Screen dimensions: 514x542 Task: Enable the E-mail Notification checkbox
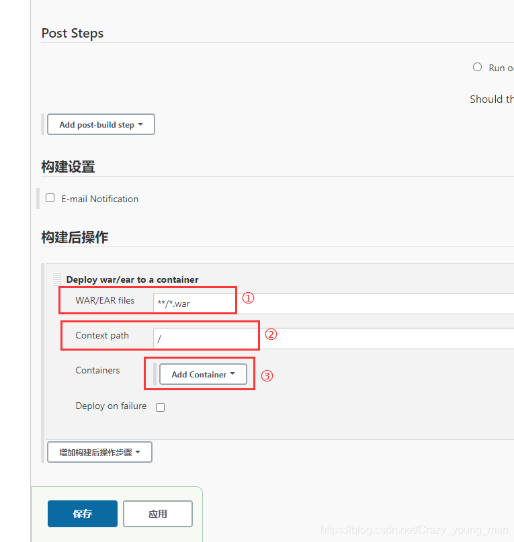(x=50, y=198)
